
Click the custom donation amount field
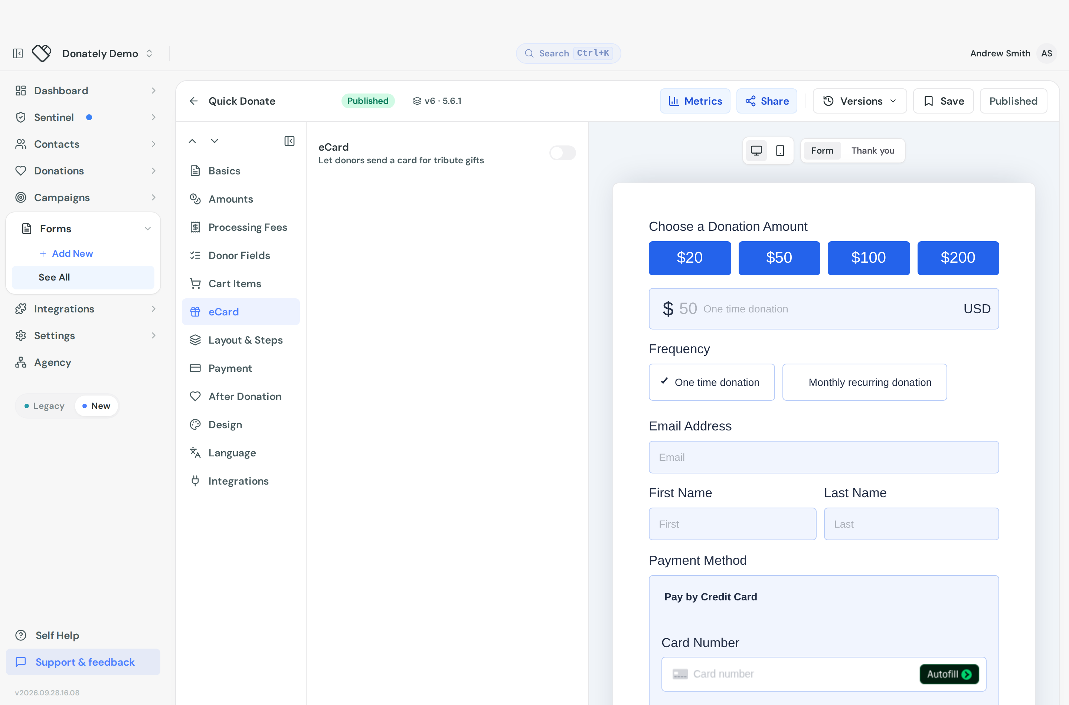[823, 309]
